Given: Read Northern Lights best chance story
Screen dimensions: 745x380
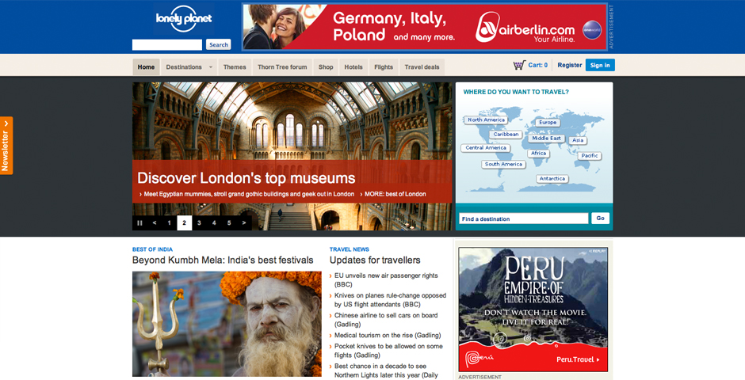Looking at the screenshot, I should (386, 370).
